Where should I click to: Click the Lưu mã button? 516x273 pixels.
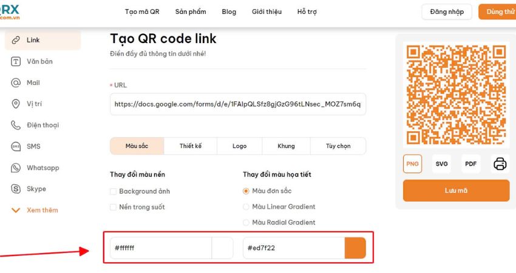click(x=456, y=190)
